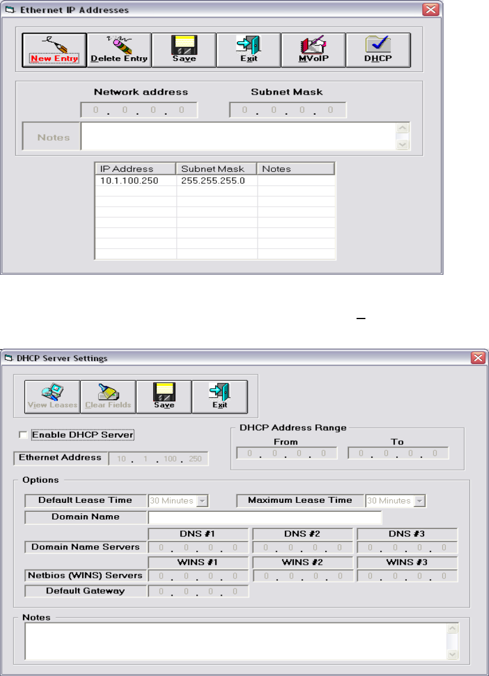This screenshot has width=489, height=676.
Task: Open the MVoIP settings
Action: pyautogui.click(x=313, y=50)
